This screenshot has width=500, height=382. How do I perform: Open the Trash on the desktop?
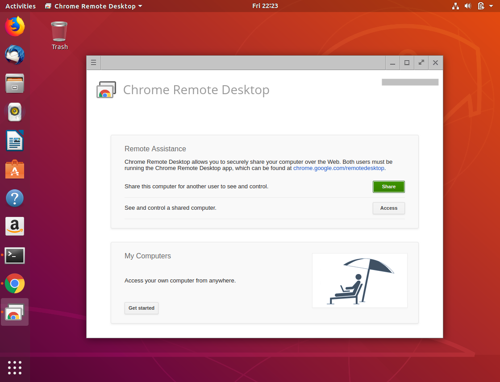click(59, 30)
